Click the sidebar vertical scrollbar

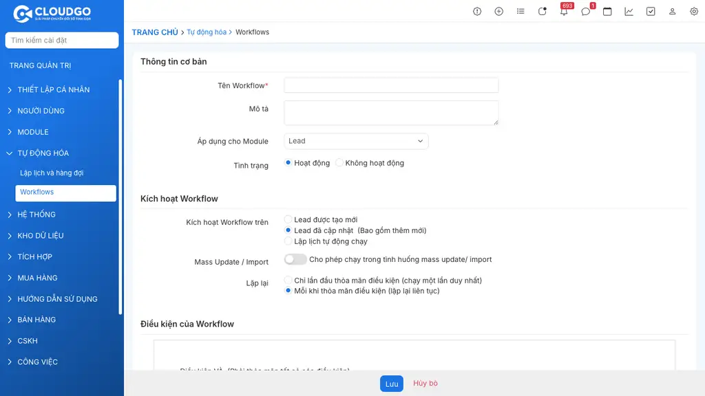click(x=120, y=197)
